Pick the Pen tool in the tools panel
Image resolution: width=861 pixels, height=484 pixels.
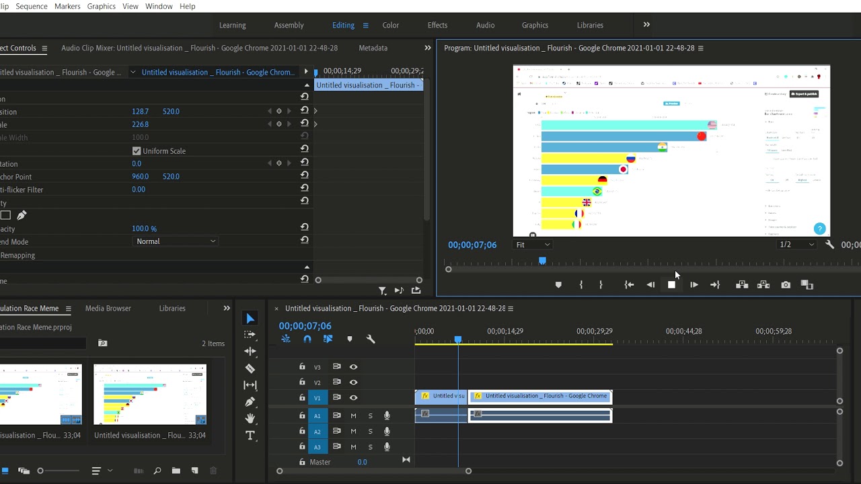[250, 401]
